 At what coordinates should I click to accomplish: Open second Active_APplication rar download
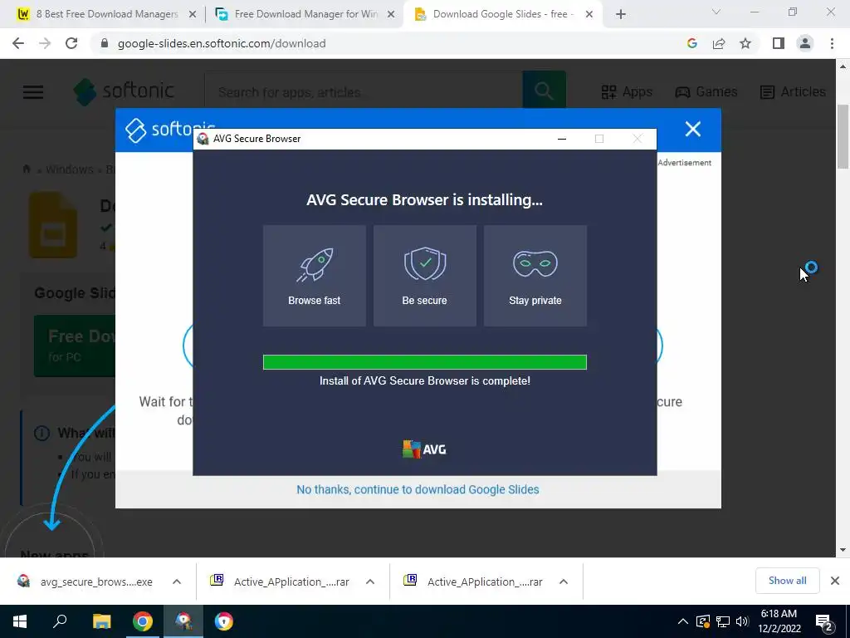(x=476, y=582)
